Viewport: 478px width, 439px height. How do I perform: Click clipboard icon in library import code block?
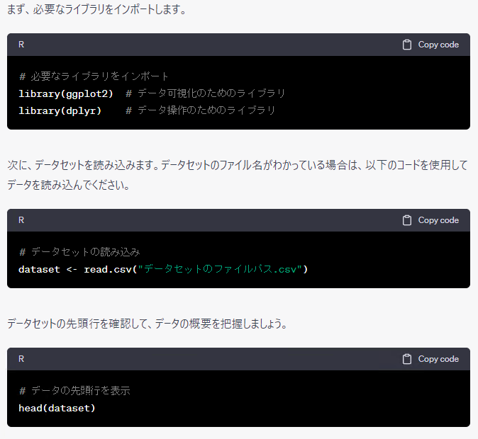click(407, 45)
